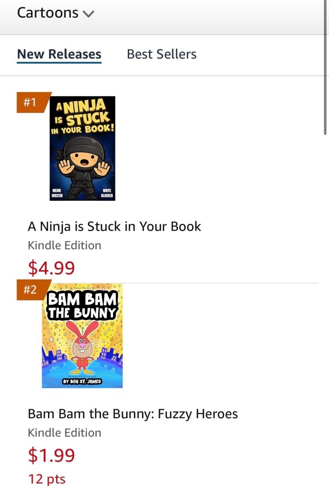Click the $4.99 price
Image resolution: width=329 pixels, height=486 pixels.
(x=51, y=268)
